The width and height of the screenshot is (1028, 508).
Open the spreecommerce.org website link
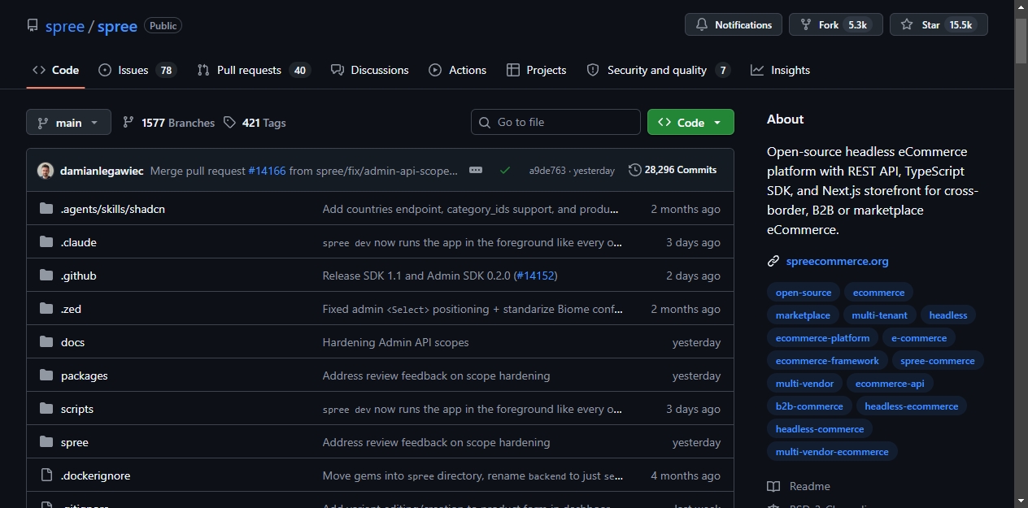click(837, 261)
